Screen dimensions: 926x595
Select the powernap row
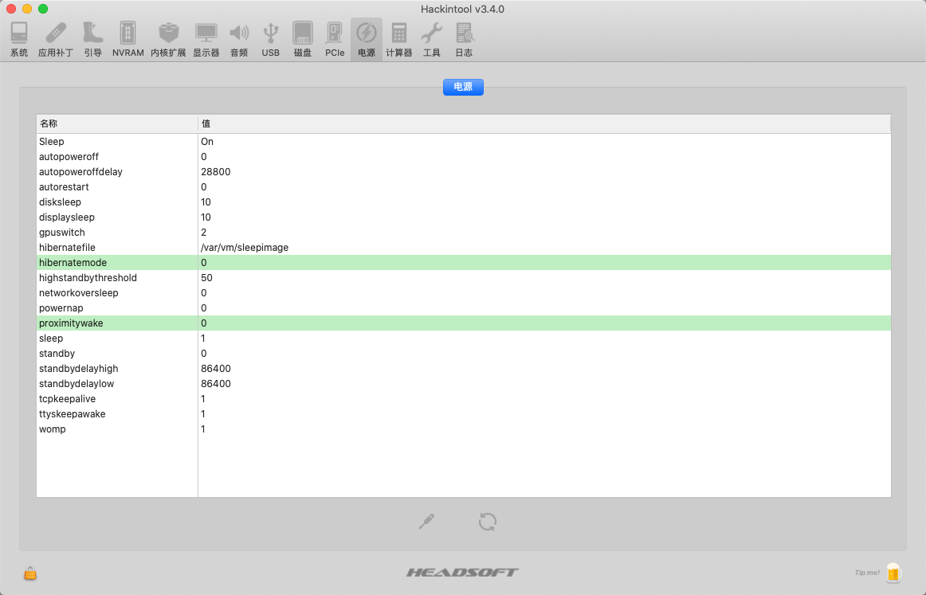[x=464, y=308]
